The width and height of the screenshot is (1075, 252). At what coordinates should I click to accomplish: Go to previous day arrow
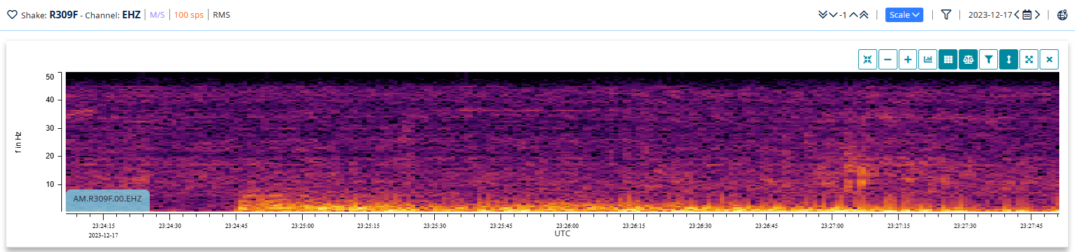tap(1017, 15)
